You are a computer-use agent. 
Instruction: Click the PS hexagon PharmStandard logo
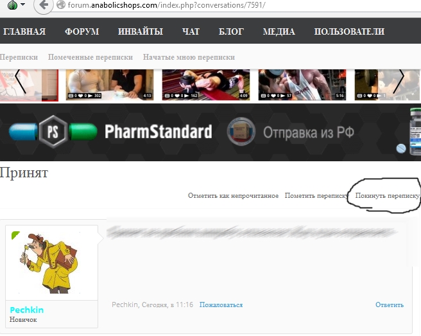pyautogui.click(x=53, y=132)
